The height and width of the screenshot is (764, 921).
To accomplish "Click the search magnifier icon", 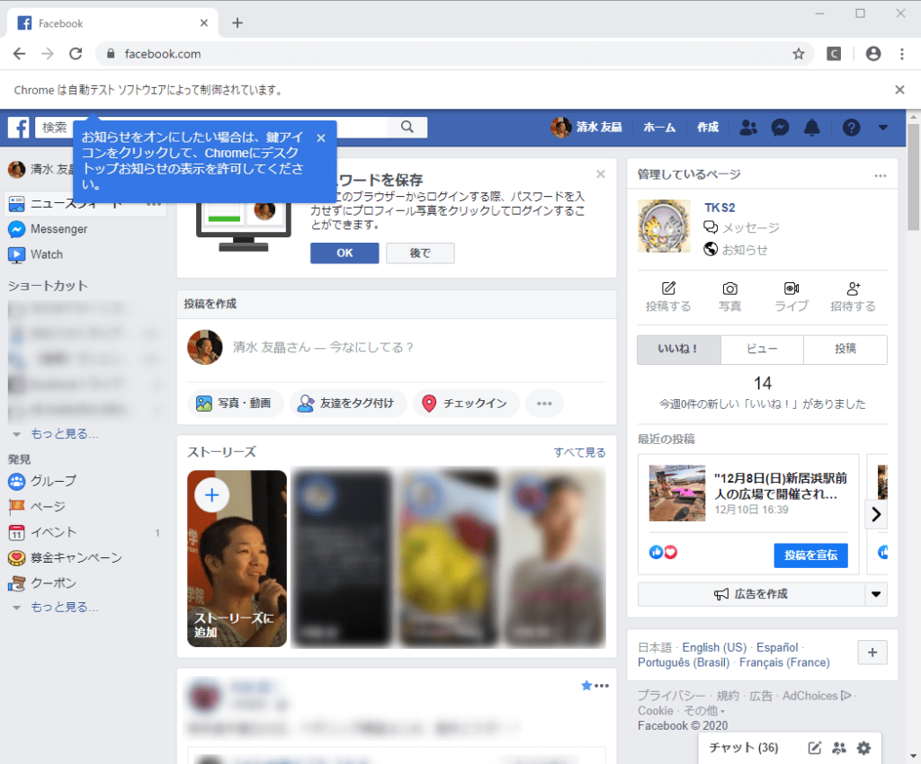I will tap(407, 127).
